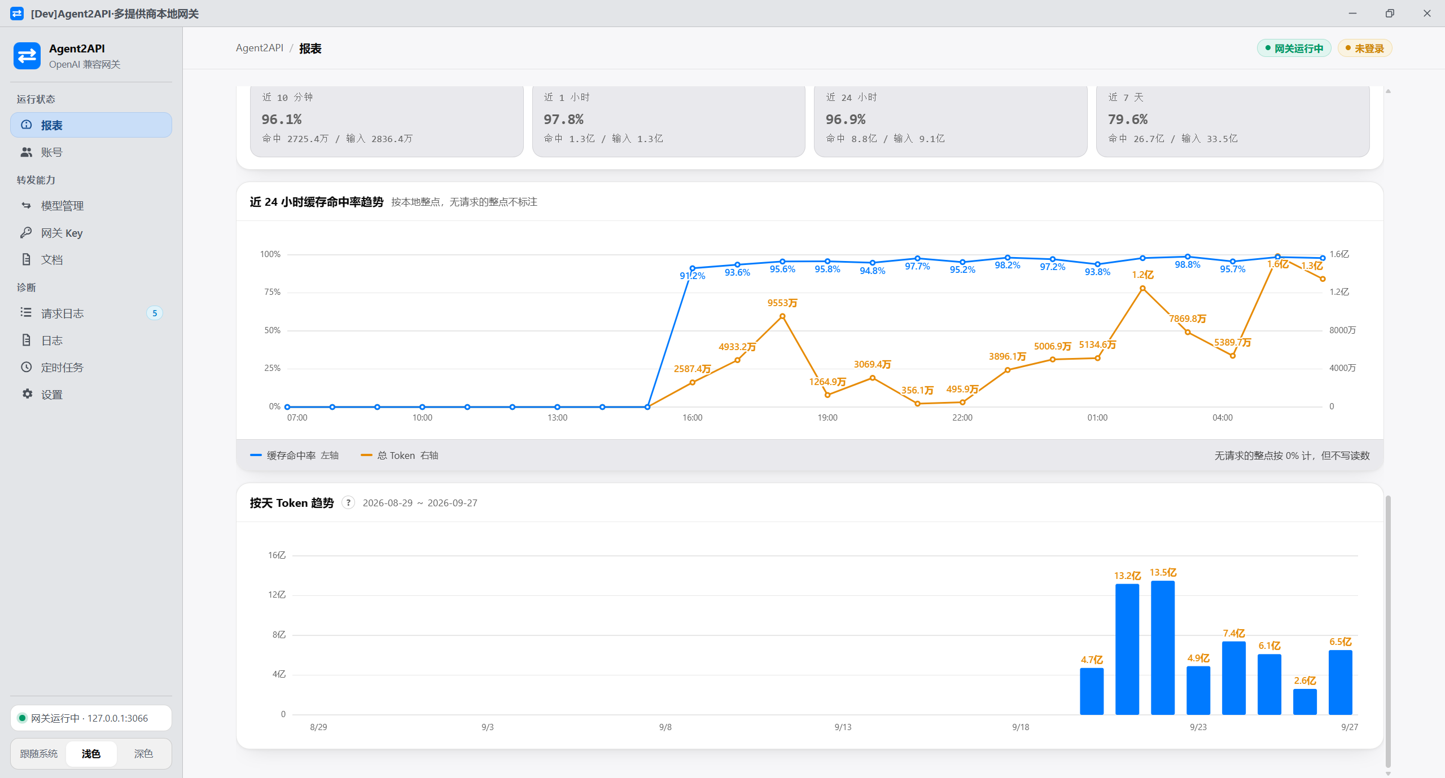1445x778 pixels.
Task: Click the green status dot in 网关运行中 footer
Action: point(23,718)
